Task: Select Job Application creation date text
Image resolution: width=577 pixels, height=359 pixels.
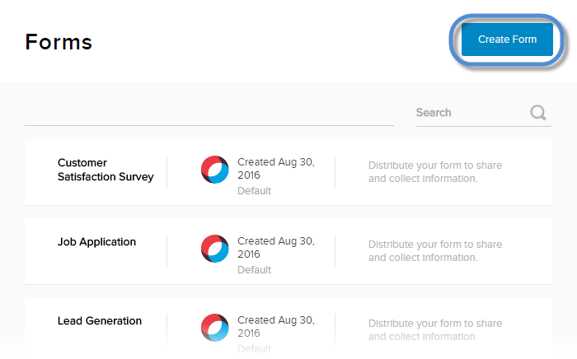Action: (275, 248)
